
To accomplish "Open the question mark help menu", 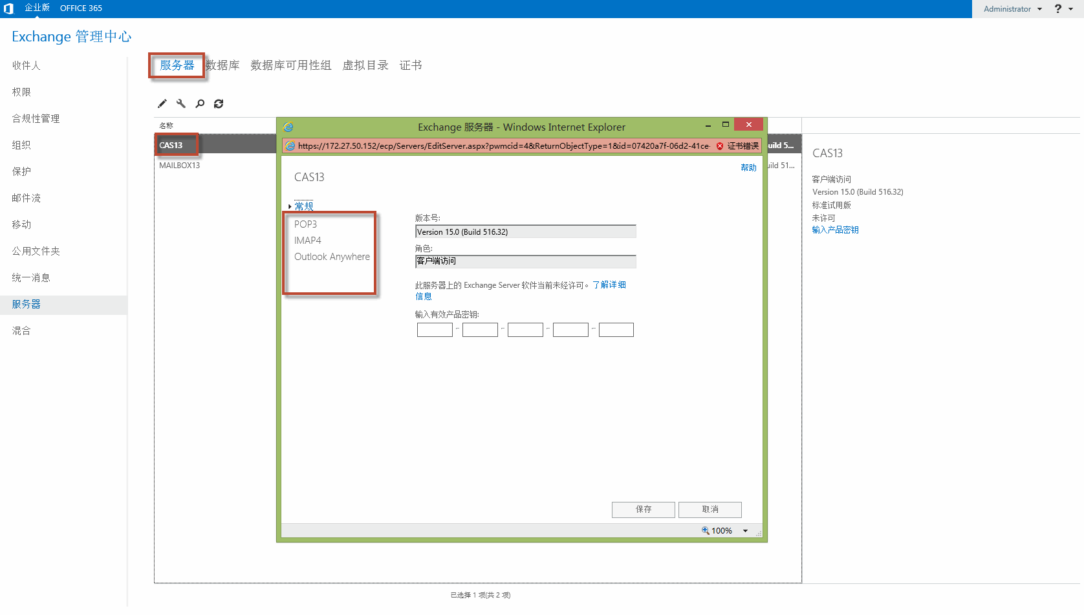I will point(1058,8).
